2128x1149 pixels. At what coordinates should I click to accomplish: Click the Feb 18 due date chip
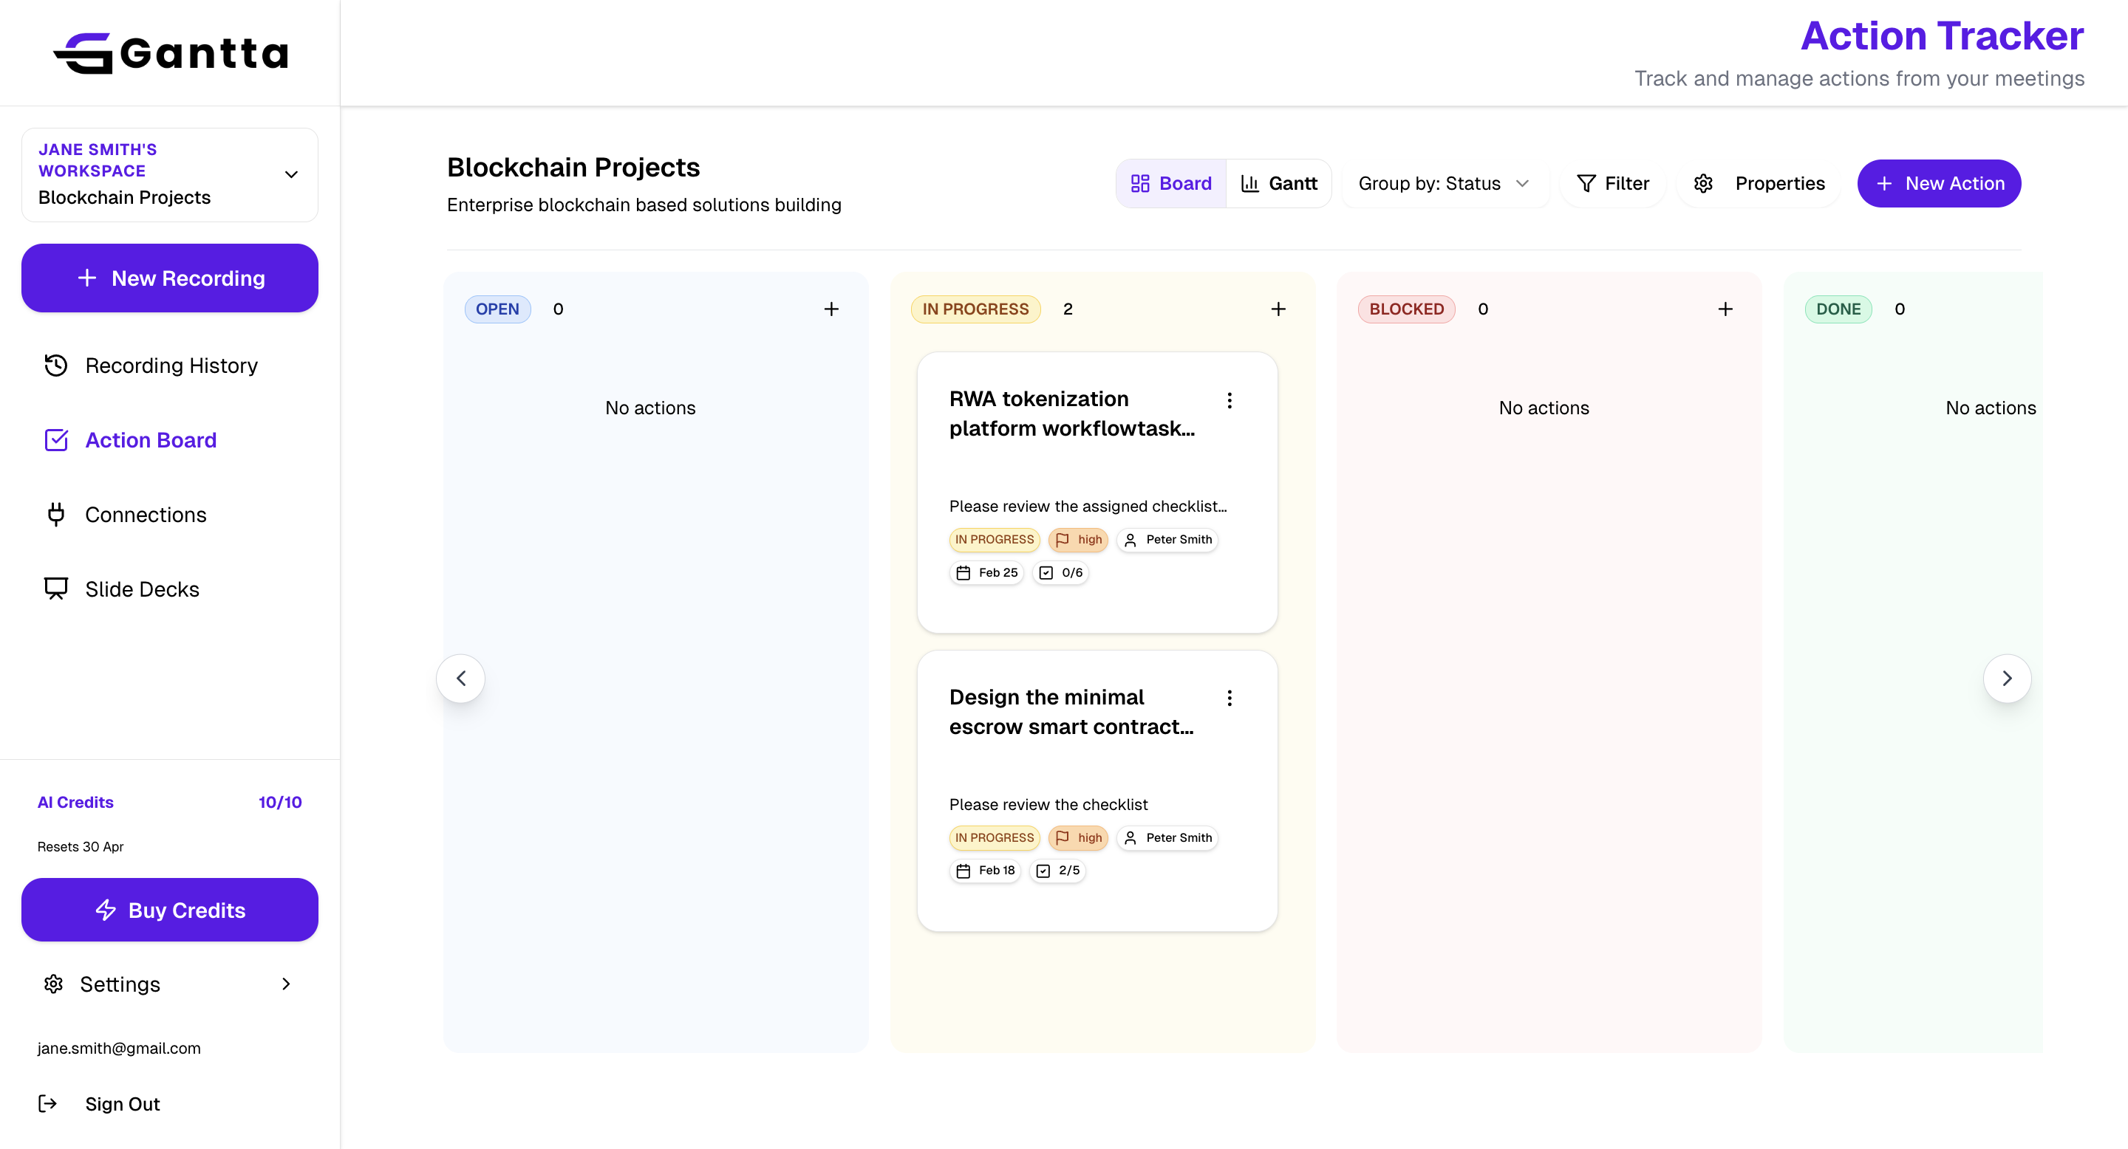986,870
